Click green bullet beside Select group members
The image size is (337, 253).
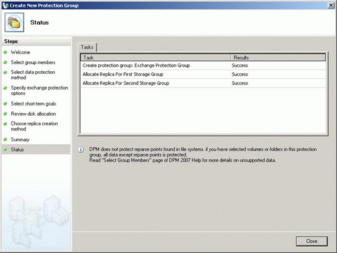coord(5,62)
